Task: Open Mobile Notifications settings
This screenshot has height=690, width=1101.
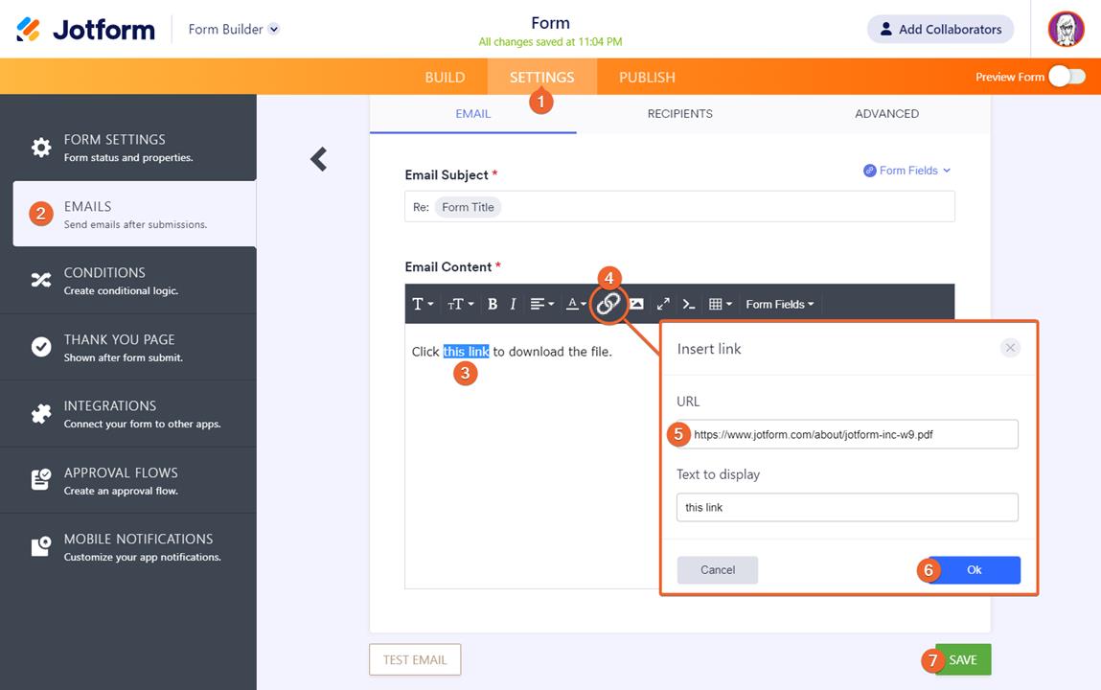Action: [x=128, y=547]
